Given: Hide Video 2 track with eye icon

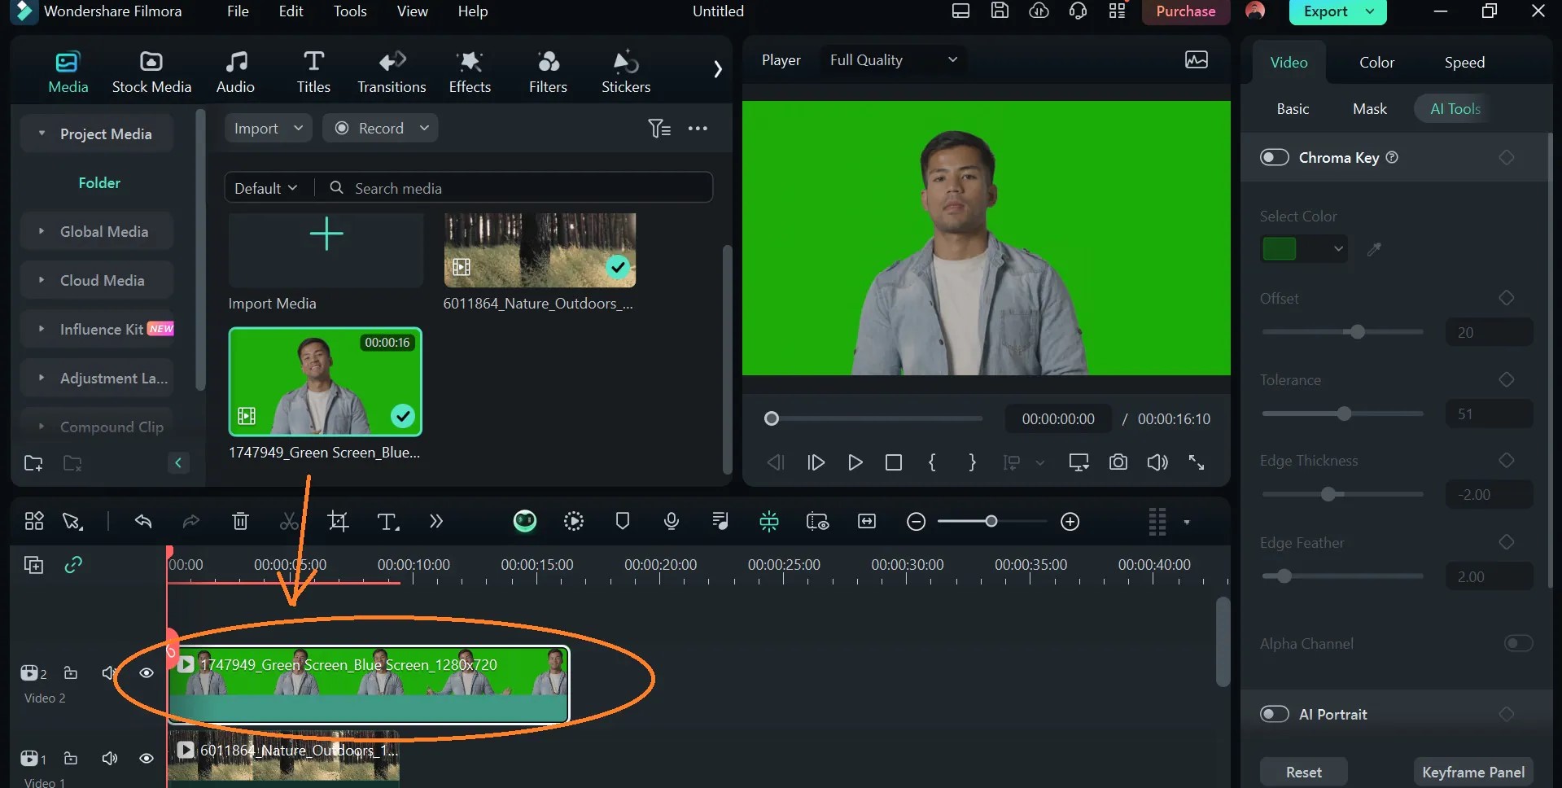Looking at the screenshot, I should coord(147,672).
